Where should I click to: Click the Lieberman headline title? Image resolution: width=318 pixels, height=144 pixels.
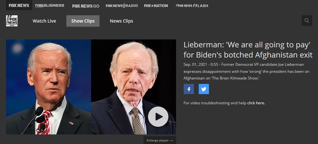click(248, 50)
